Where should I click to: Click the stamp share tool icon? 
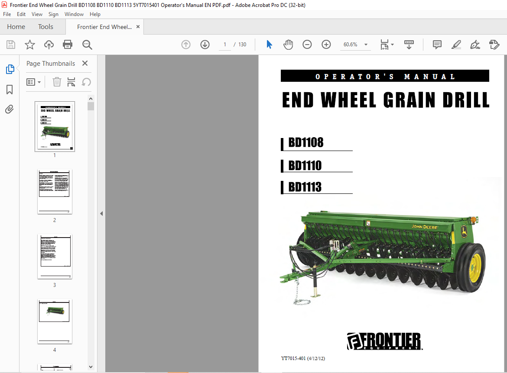[x=494, y=45]
